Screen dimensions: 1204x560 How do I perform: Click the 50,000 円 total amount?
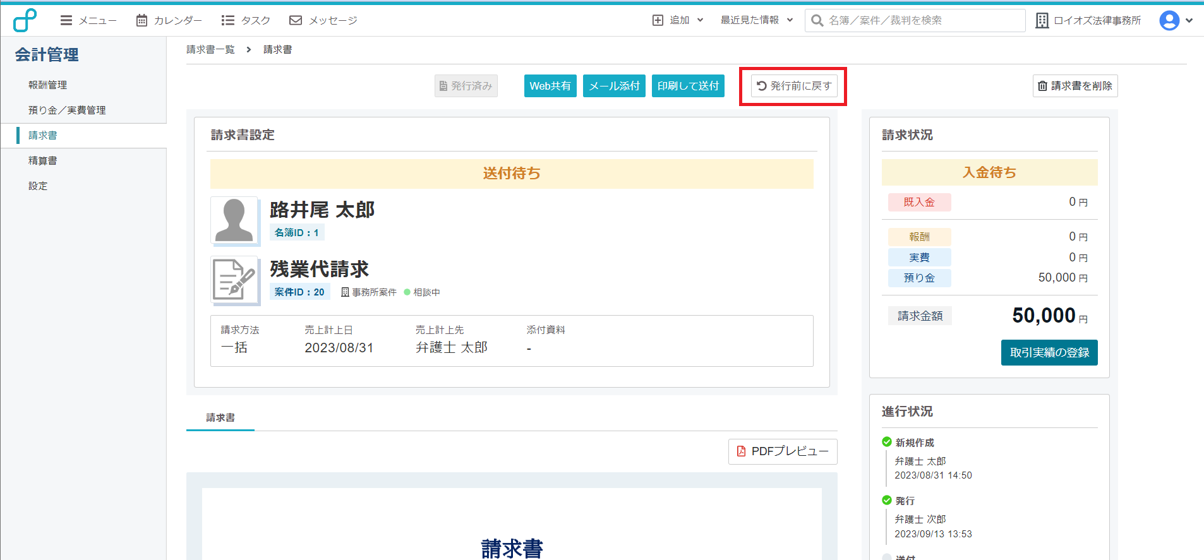(x=1050, y=315)
